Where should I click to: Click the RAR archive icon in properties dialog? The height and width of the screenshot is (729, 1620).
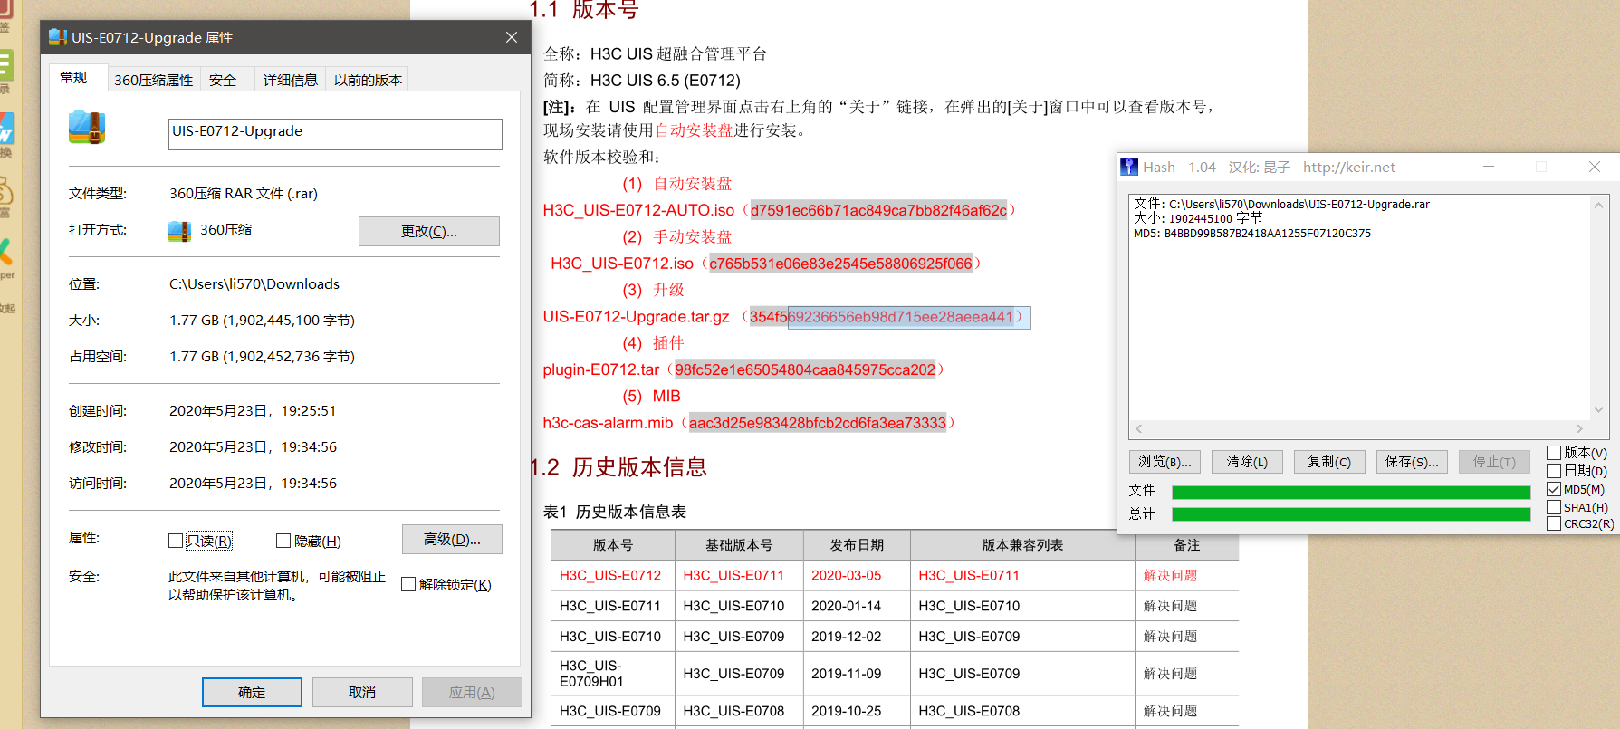pyautogui.click(x=87, y=128)
